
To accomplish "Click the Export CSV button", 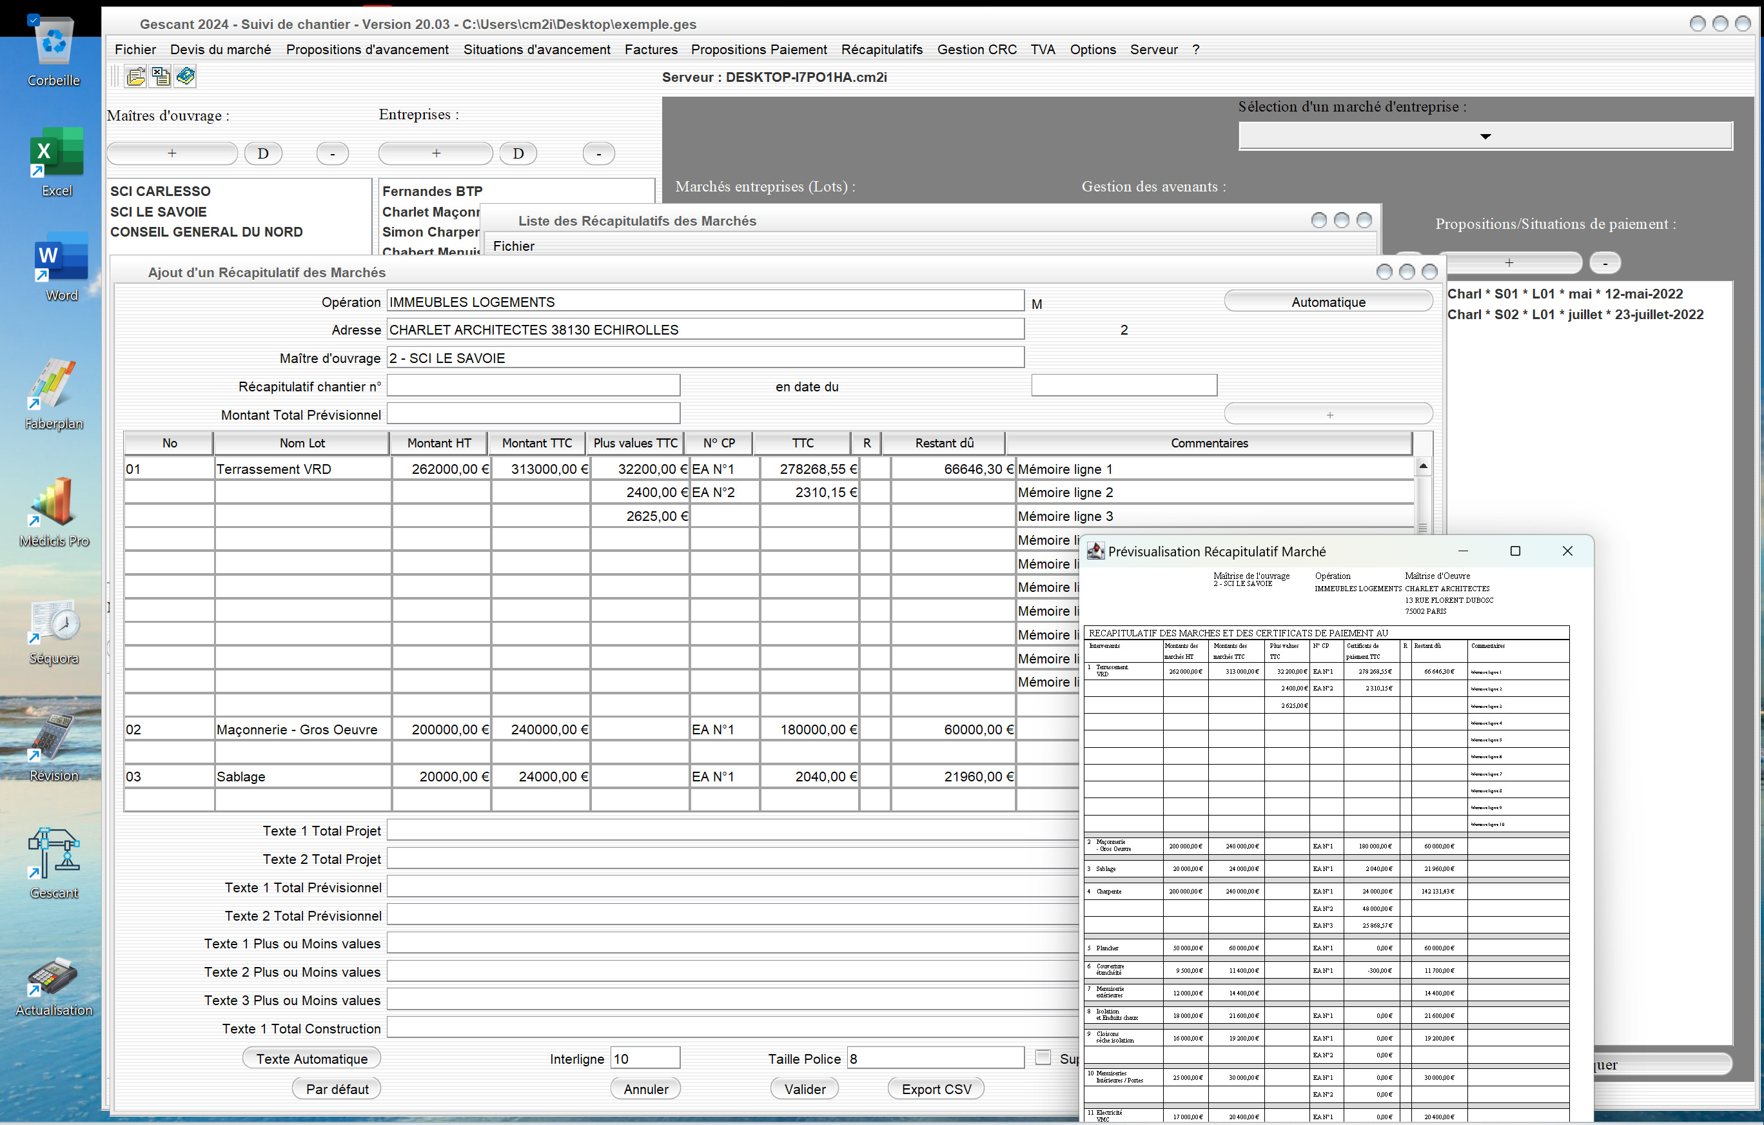I will [x=936, y=1089].
